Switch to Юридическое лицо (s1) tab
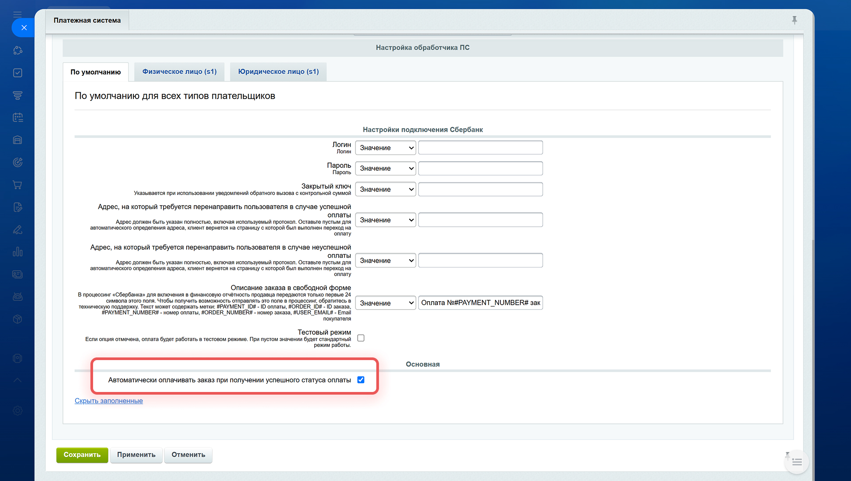851x481 pixels. pos(278,72)
